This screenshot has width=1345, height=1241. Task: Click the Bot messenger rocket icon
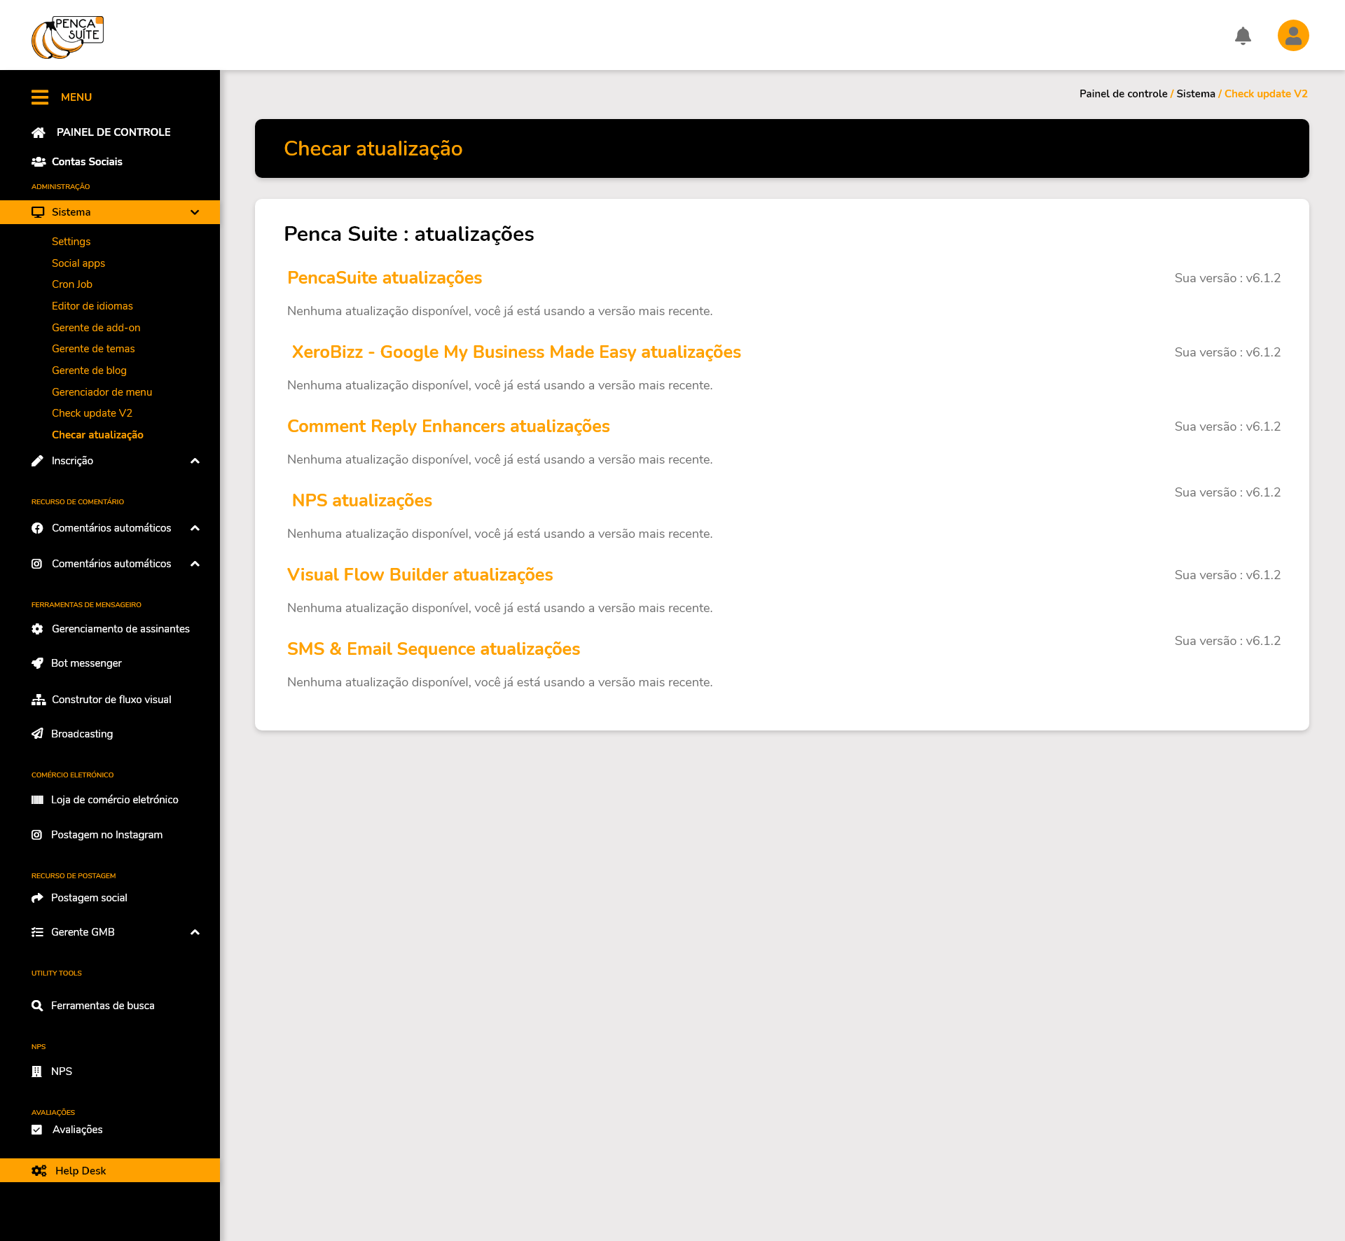click(38, 663)
